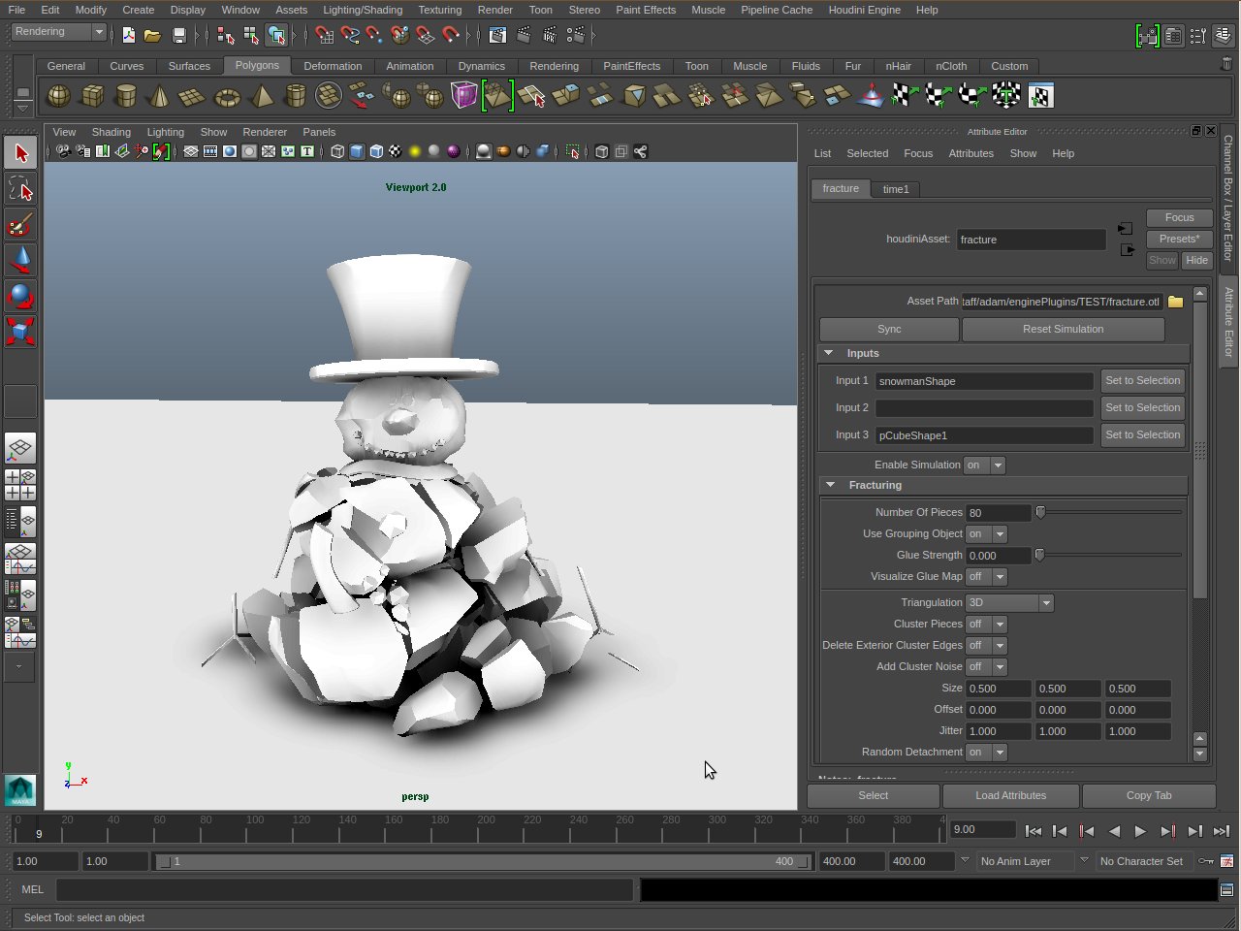Activate the Rotate Tool
This screenshot has width=1241, height=931.
(20, 296)
